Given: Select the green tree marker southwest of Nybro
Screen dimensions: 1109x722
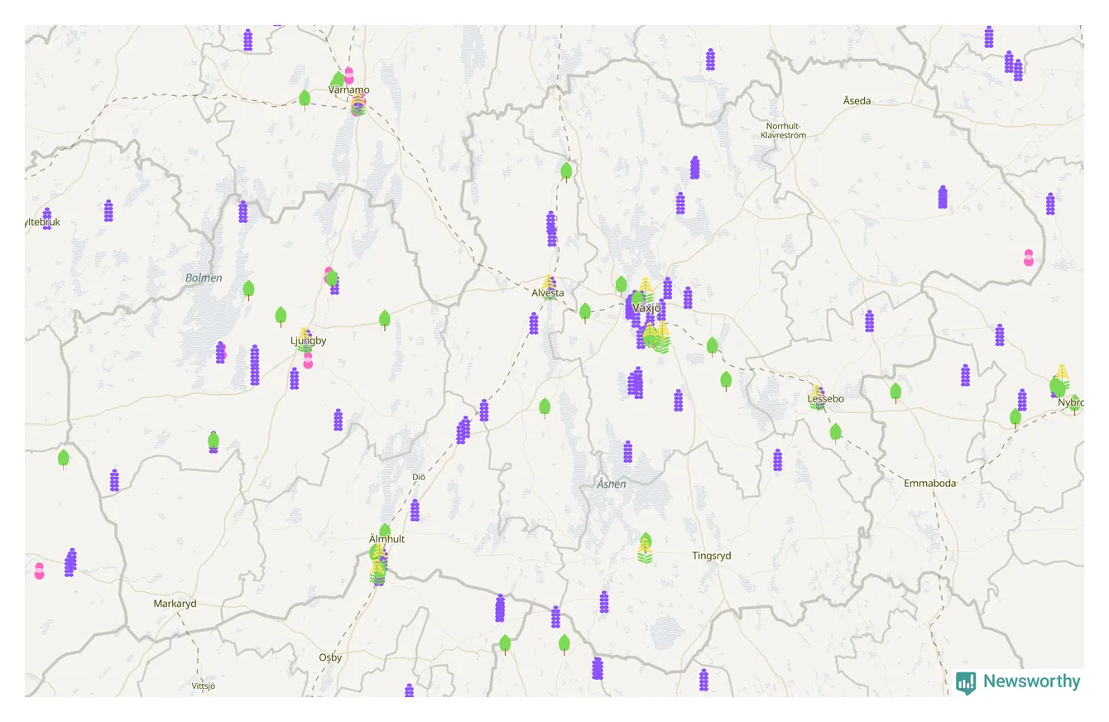Looking at the screenshot, I should pyautogui.click(x=1015, y=418).
